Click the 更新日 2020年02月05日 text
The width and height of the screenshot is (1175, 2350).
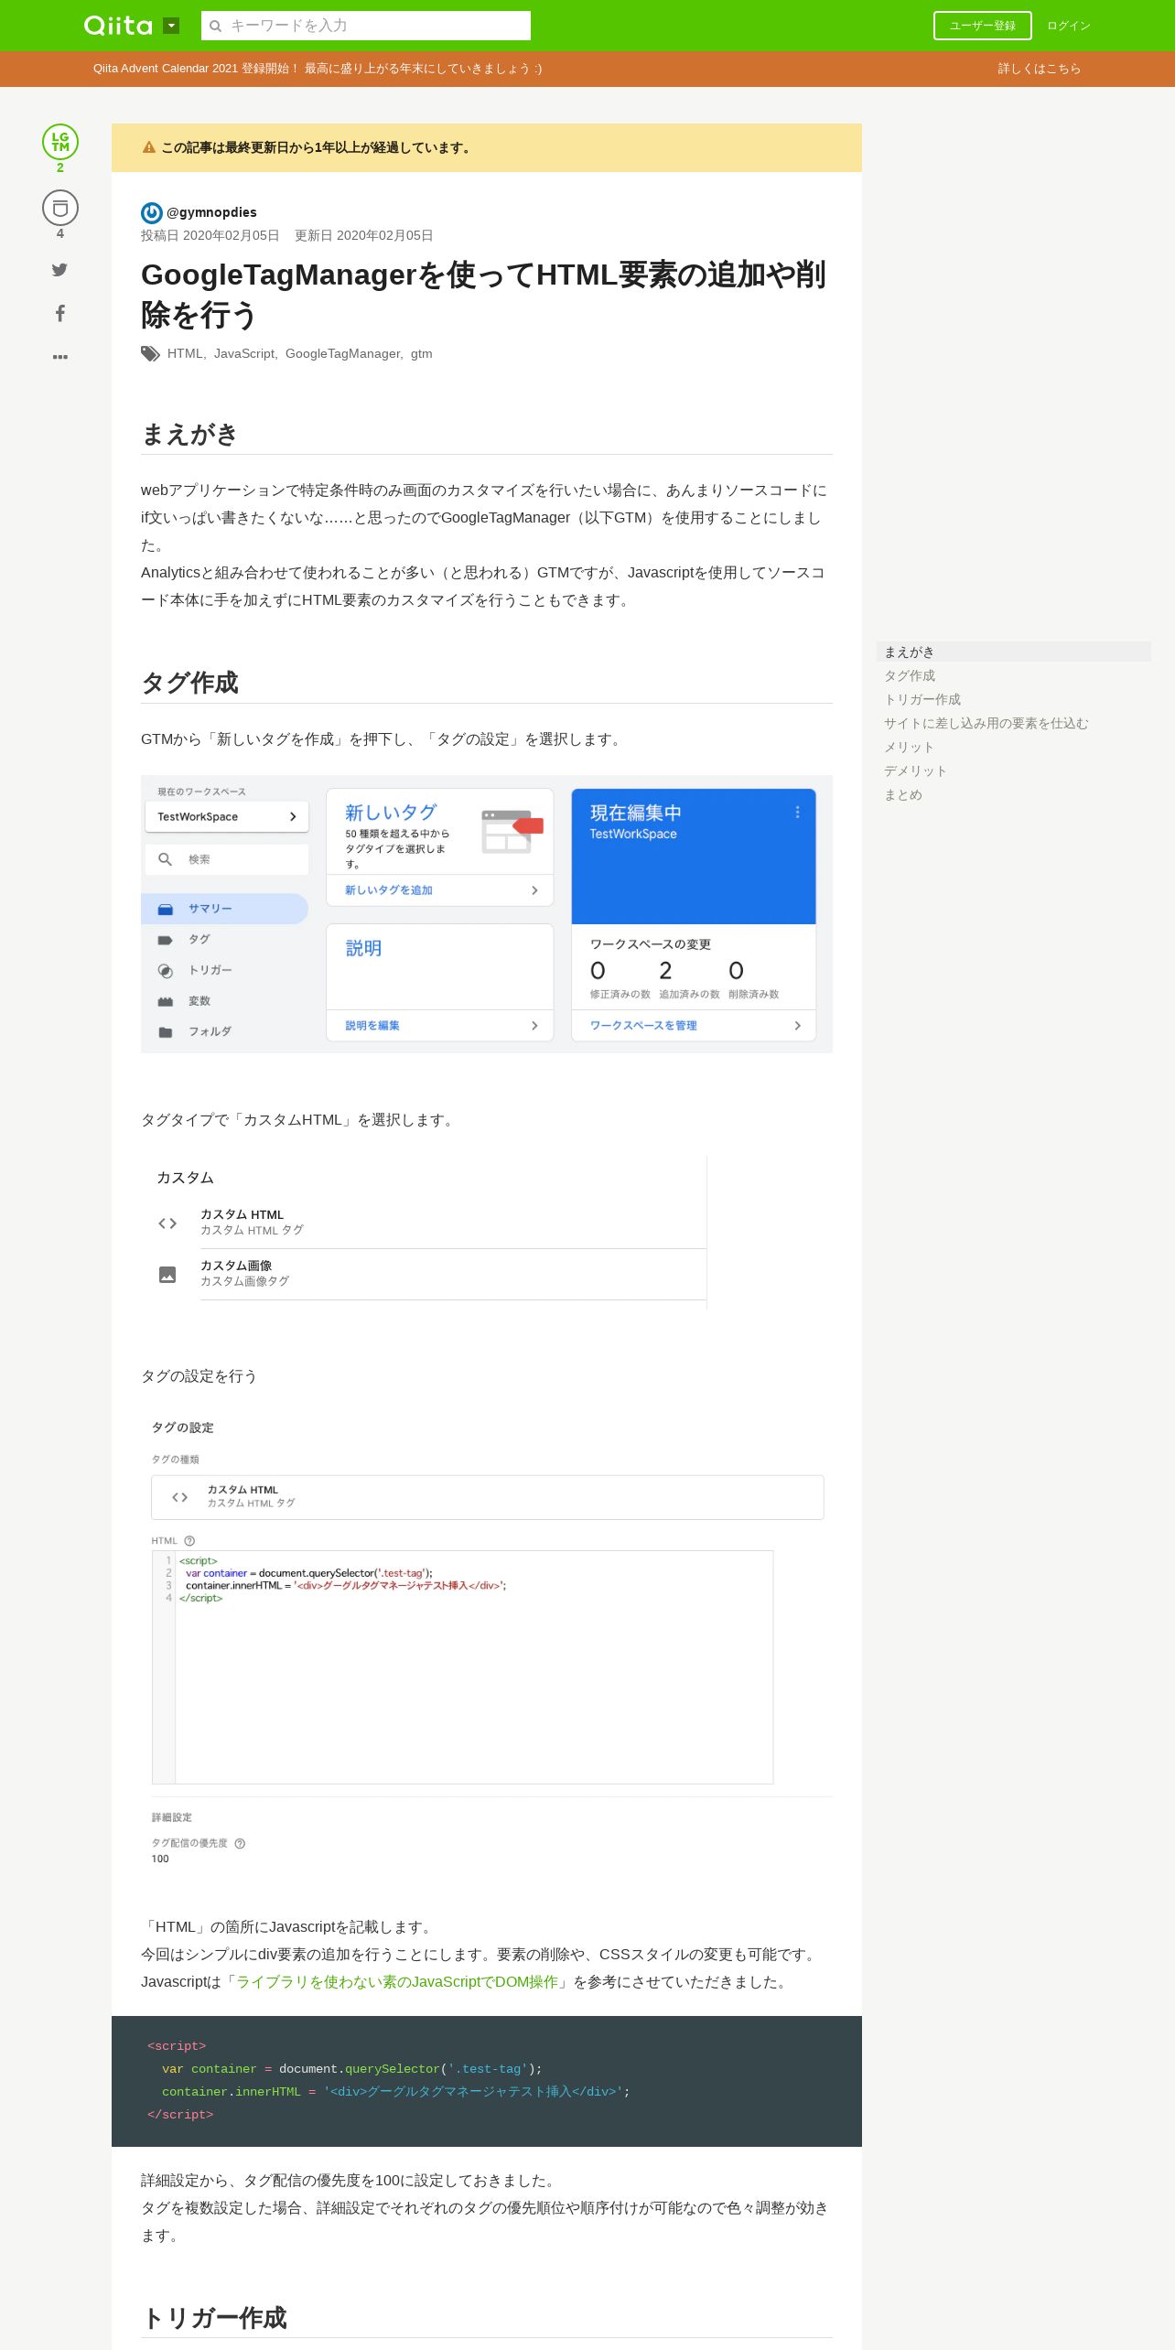(364, 235)
